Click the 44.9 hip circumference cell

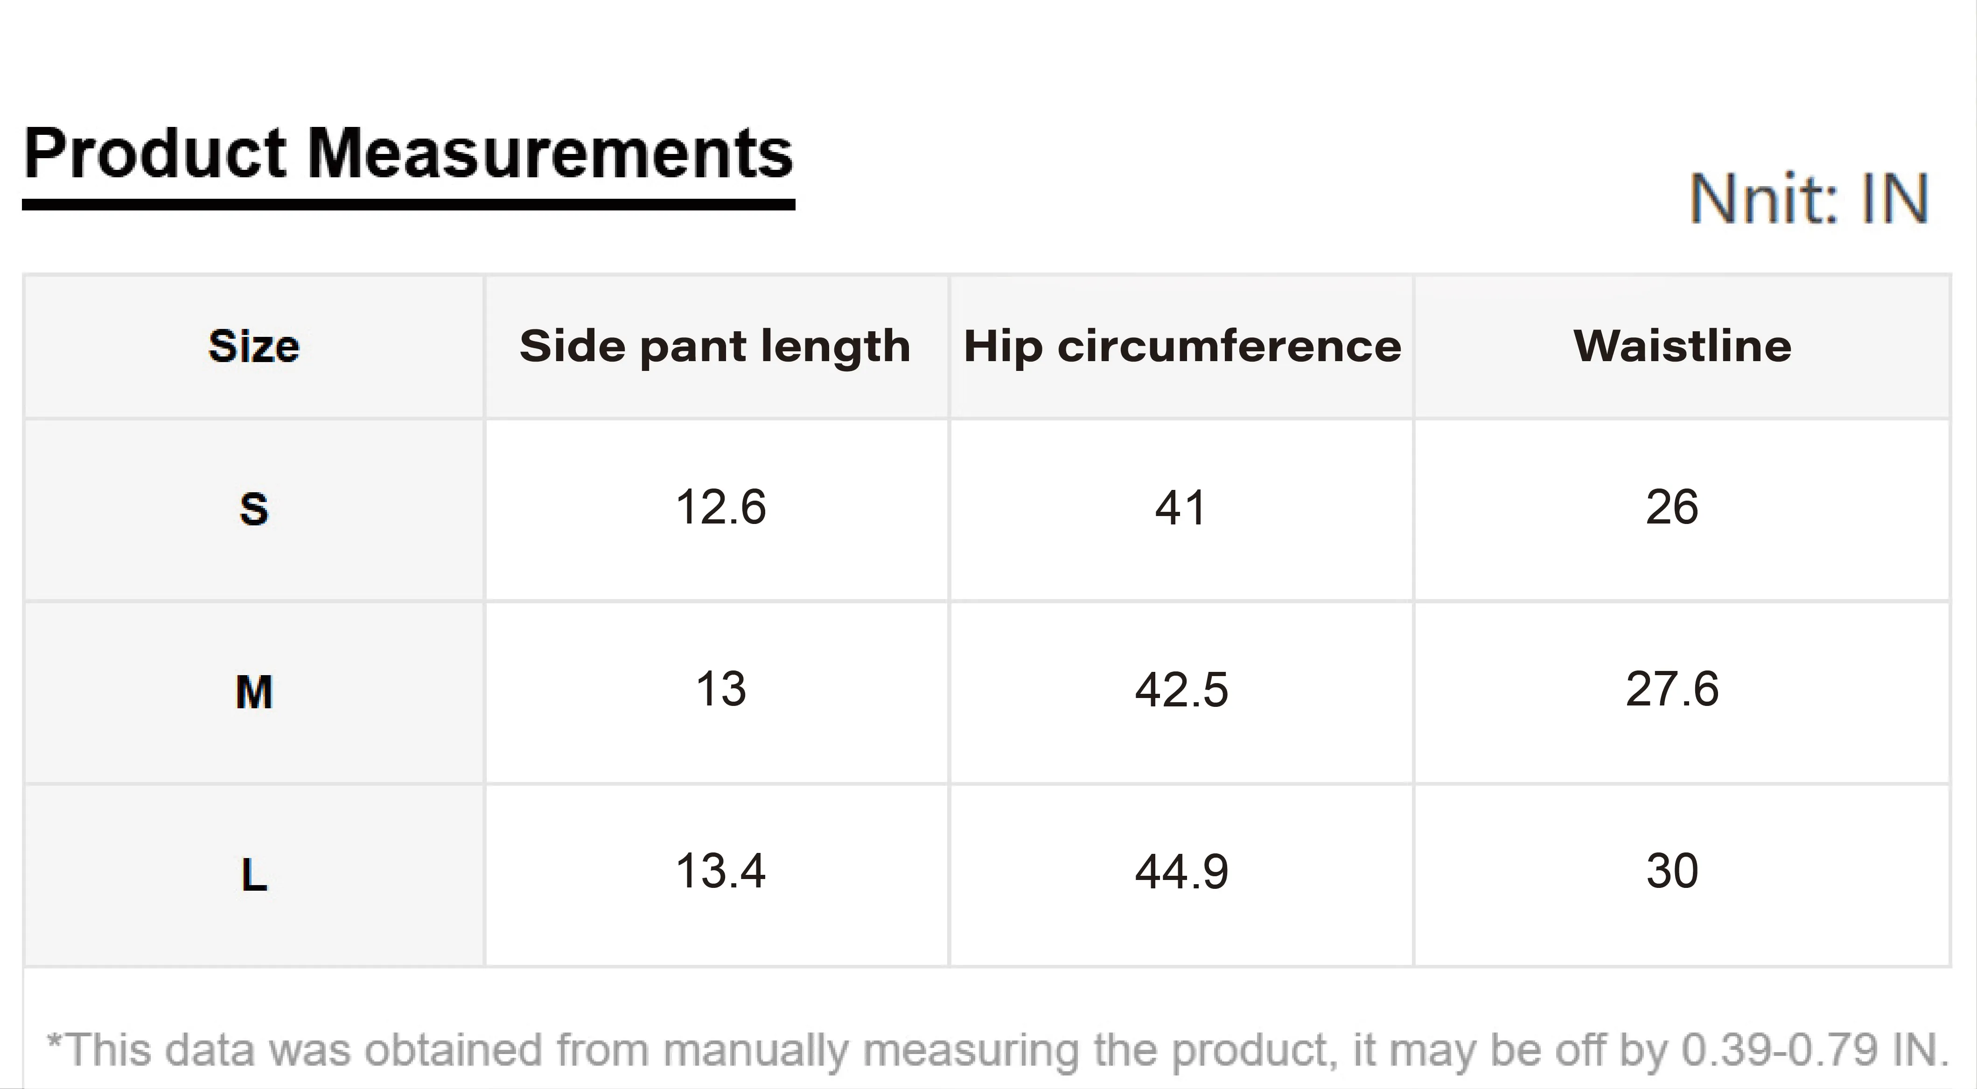(1182, 872)
